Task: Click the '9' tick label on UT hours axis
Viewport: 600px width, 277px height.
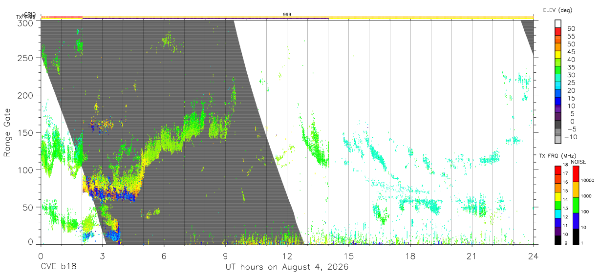Action: click(x=226, y=256)
